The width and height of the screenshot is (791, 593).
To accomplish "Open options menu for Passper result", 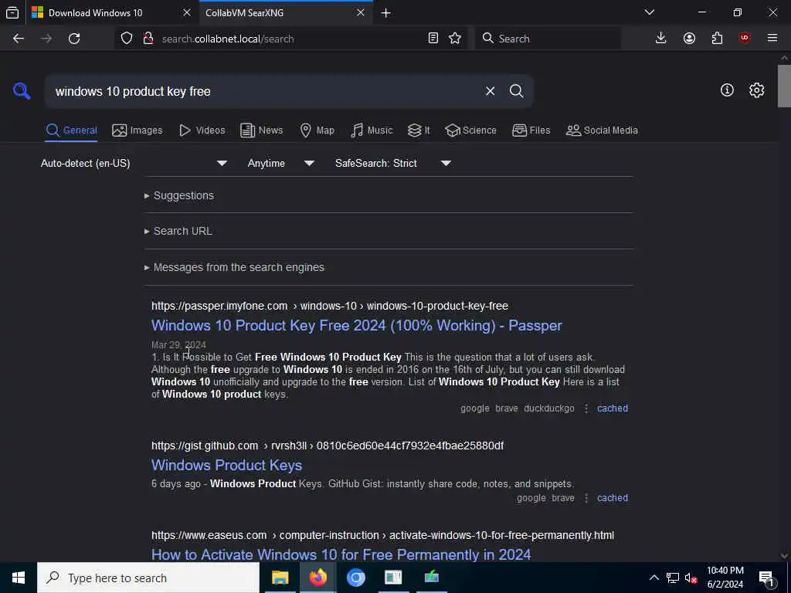I will pyautogui.click(x=586, y=408).
